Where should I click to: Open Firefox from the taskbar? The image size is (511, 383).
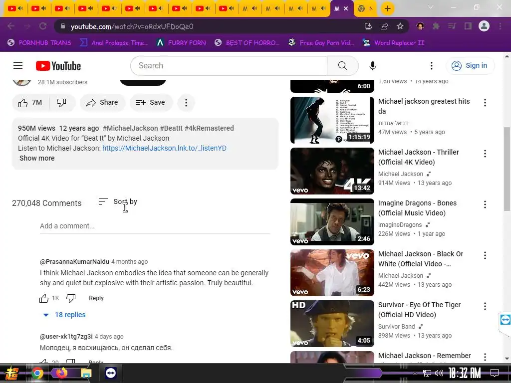click(61, 373)
